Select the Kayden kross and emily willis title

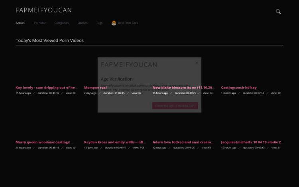tap(115, 142)
